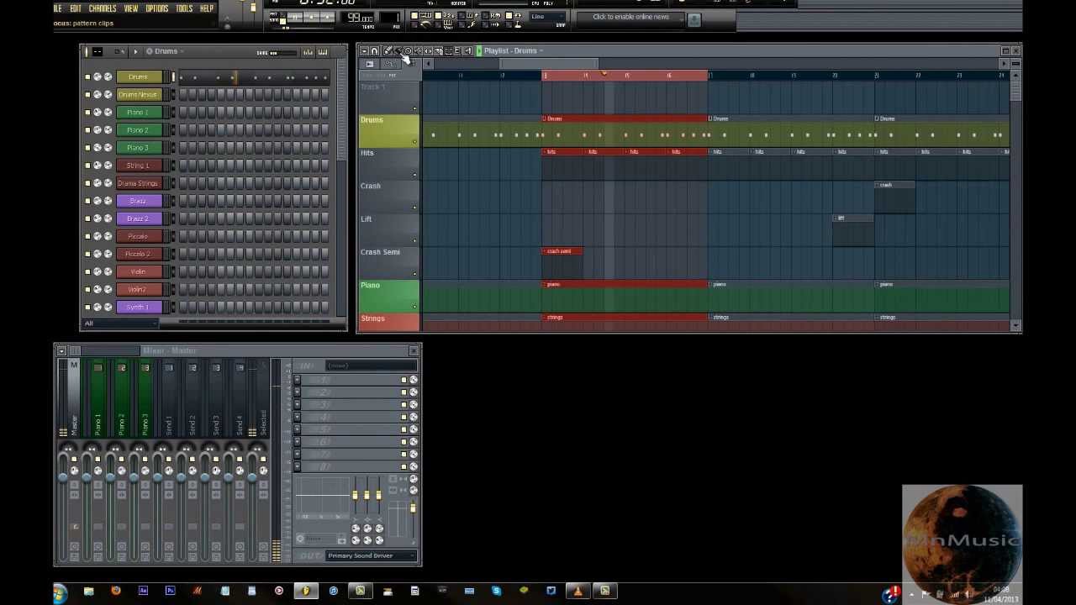Mute the Piccolo channel LED
This screenshot has width=1076, height=605.
tap(87, 236)
